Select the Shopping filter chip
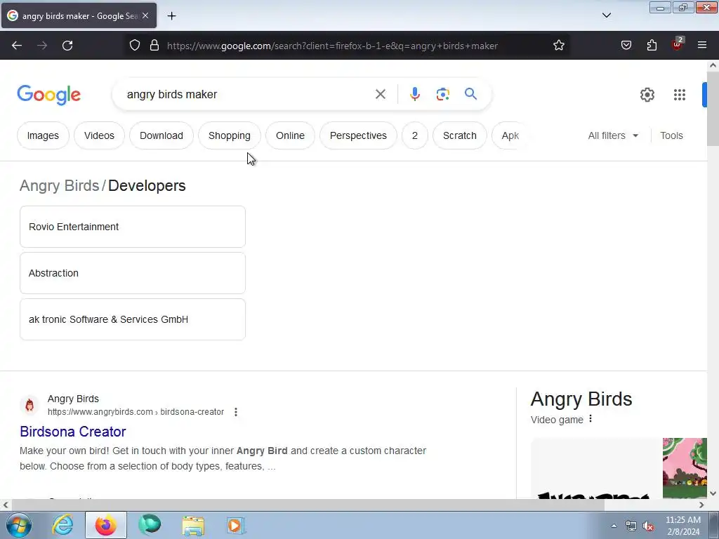This screenshot has height=539, width=719. click(x=230, y=135)
